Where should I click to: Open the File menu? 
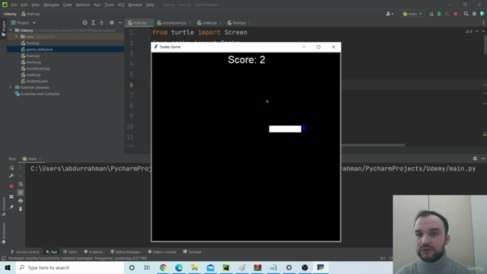14,5
